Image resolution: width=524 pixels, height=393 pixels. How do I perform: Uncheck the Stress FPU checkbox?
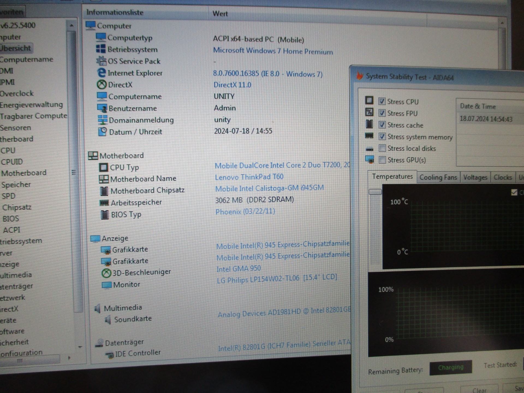click(382, 113)
